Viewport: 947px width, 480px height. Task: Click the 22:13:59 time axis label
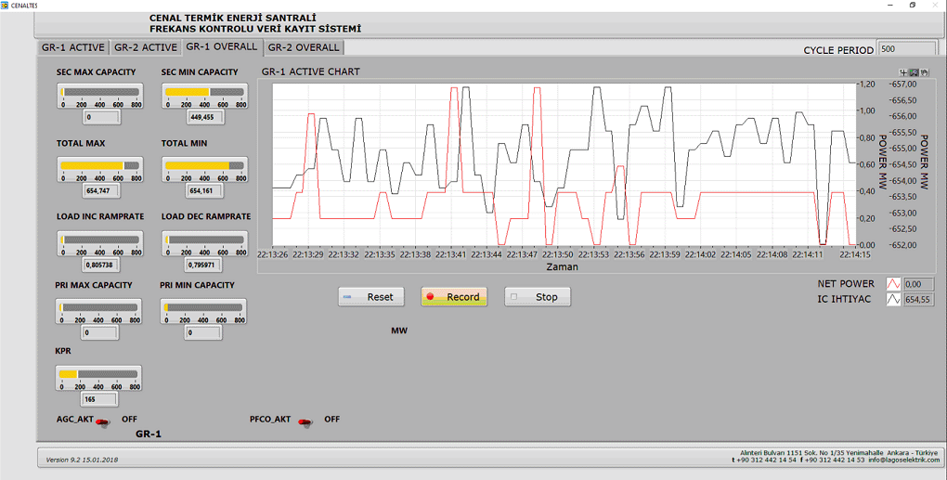click(x=665, y=254)
